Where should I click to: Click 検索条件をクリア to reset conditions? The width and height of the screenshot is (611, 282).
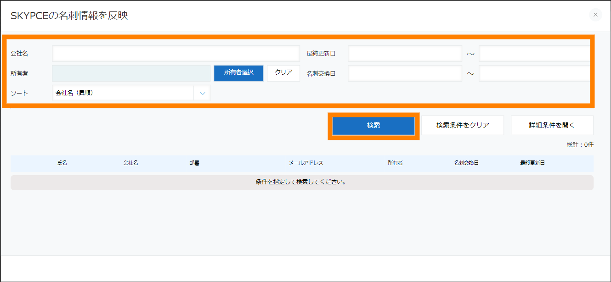coord(463,125)
